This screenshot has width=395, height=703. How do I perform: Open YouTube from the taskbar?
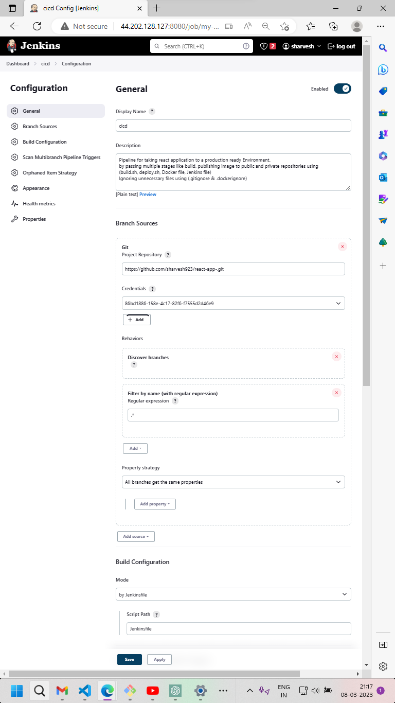(x=152, y=691)
